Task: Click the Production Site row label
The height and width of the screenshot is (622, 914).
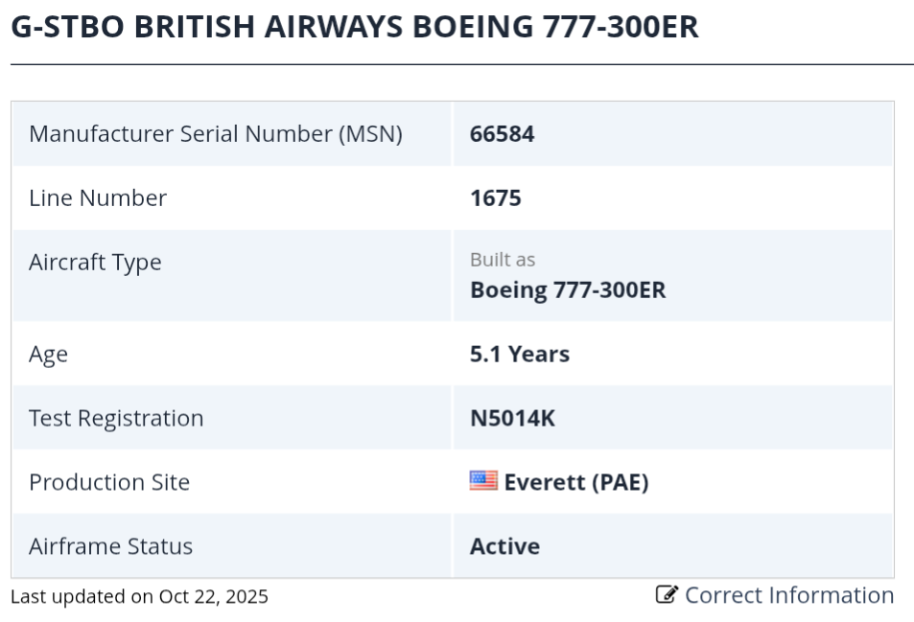Action: click(109, 482)
